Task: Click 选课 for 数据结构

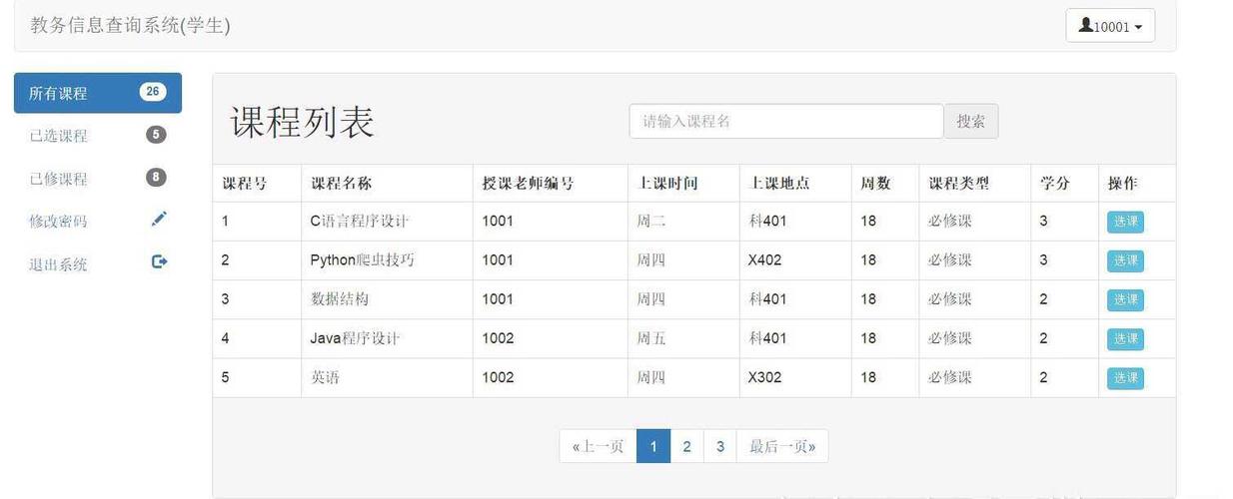Action: pos(1125,299)
